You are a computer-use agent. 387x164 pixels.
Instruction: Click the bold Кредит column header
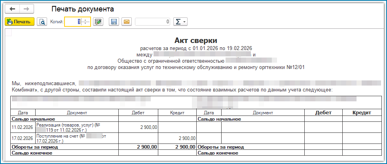[362, 113]
